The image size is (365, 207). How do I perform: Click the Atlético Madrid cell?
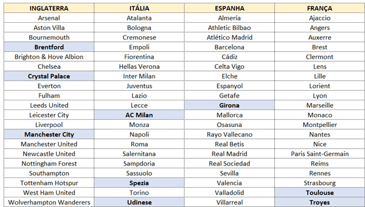pyautogui.click(x=229, y=37)
